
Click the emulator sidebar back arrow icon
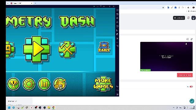(117, 86)
